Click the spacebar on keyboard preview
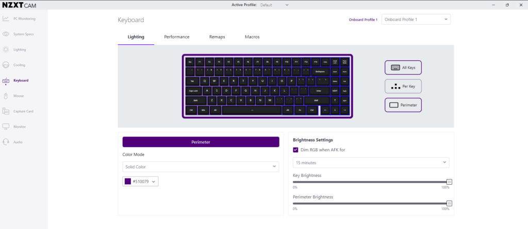Screen dimensions: 528x229 coord(252,110)
